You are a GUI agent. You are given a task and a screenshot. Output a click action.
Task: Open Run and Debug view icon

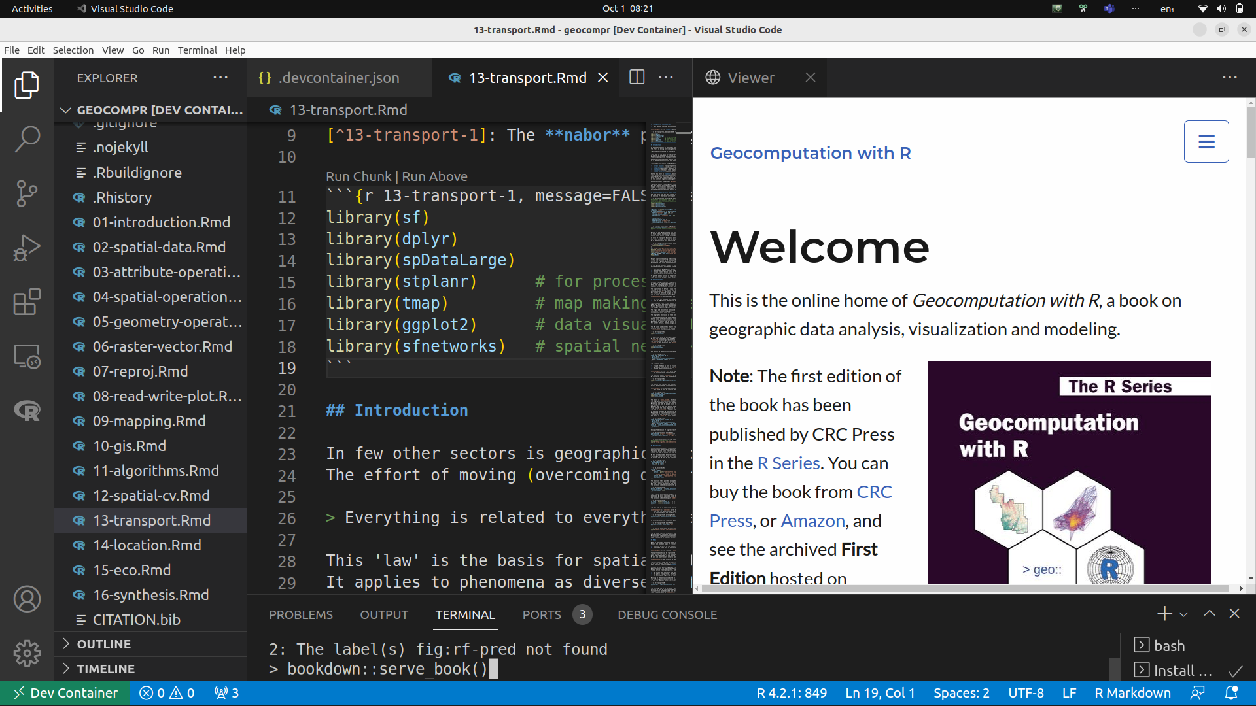tap(27, 248)
